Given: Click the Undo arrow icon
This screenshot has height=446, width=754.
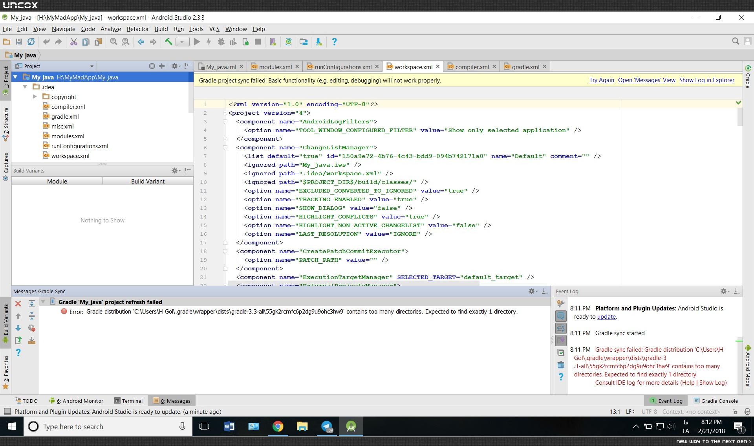Looking at the screenshot, I should coord(46,42).
